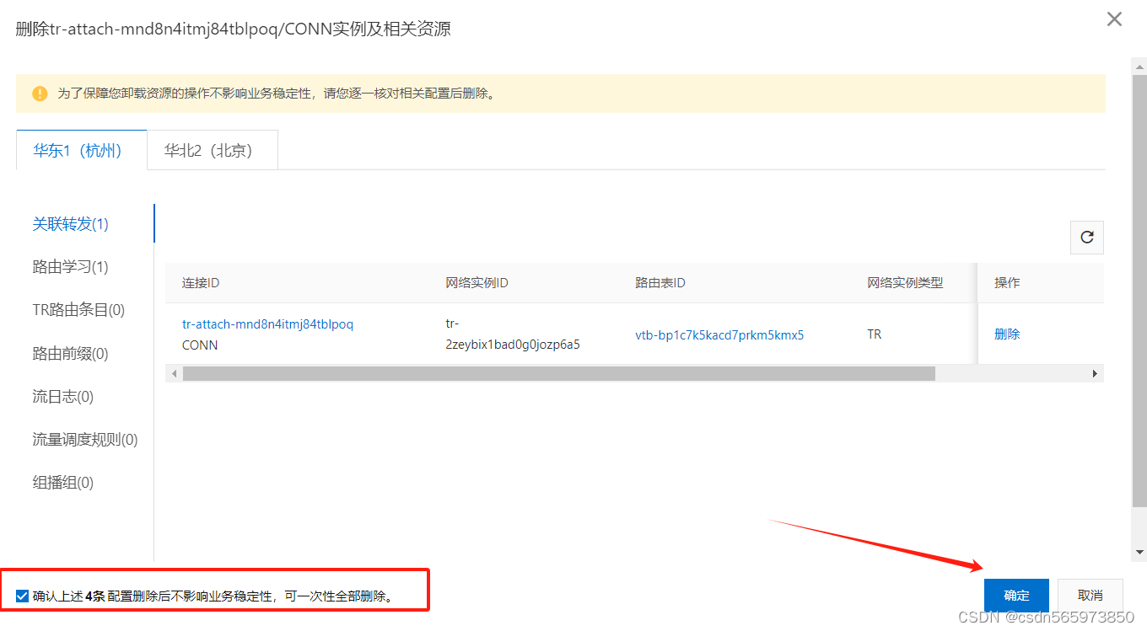This screenshot has height=631, width=1147.
Task: Open 流量调度规则(0) in the side menu
Action: click(84, 440)
